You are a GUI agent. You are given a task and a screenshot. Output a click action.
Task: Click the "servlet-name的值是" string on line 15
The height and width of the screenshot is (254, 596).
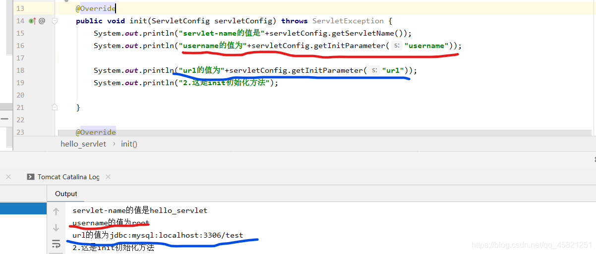pyautogui.click(x=222, y=33)
